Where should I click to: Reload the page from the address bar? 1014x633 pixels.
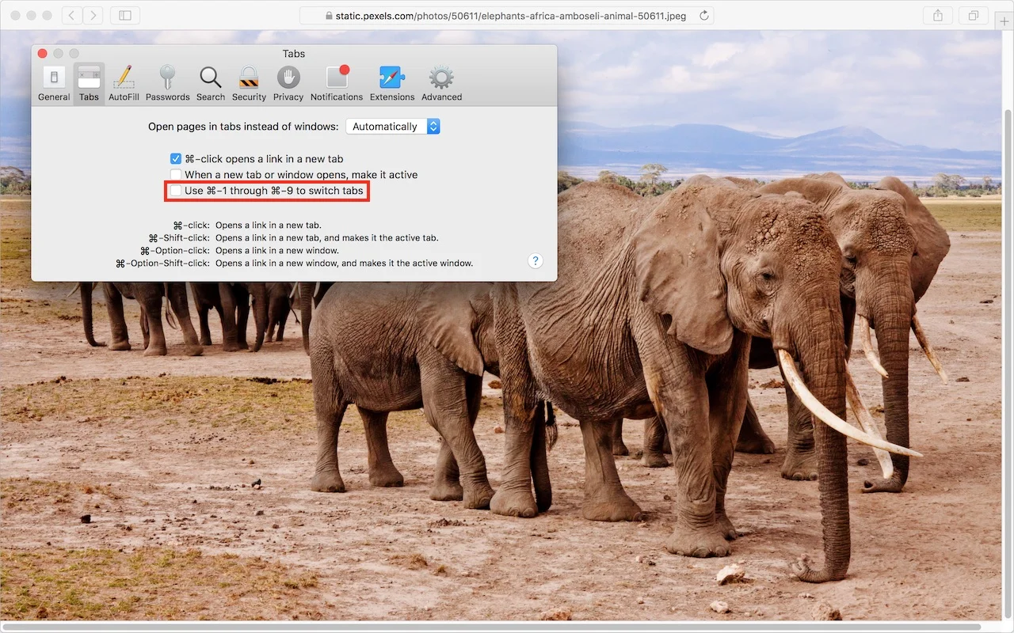click(x=703, y=15)
